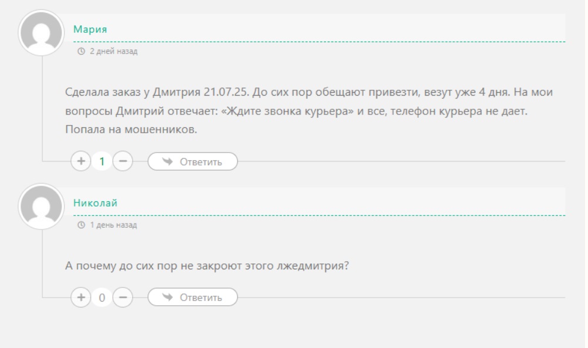588x348 pixels.
Task: Click the vote count 0 on Николай's comment
Action: tap(102, 298)
